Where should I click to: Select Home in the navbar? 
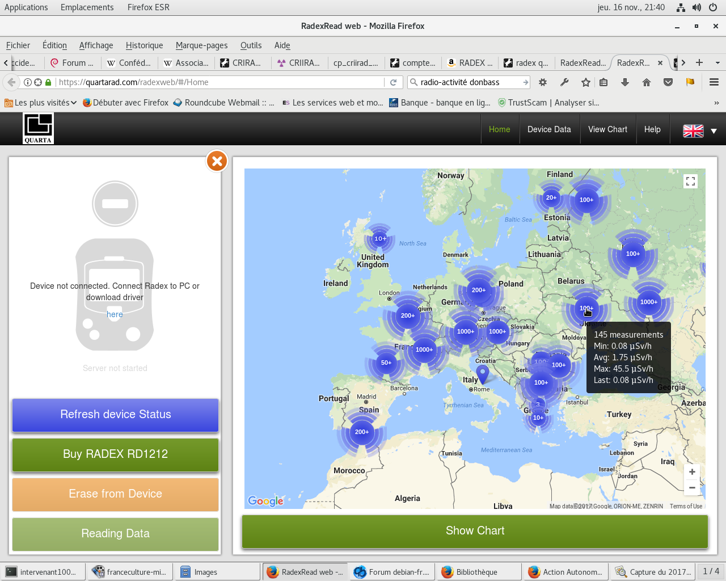coord(499,129)
